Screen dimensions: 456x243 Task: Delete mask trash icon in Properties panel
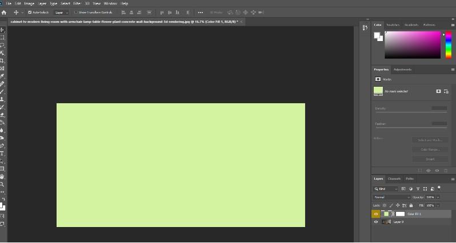click(446, 171)
